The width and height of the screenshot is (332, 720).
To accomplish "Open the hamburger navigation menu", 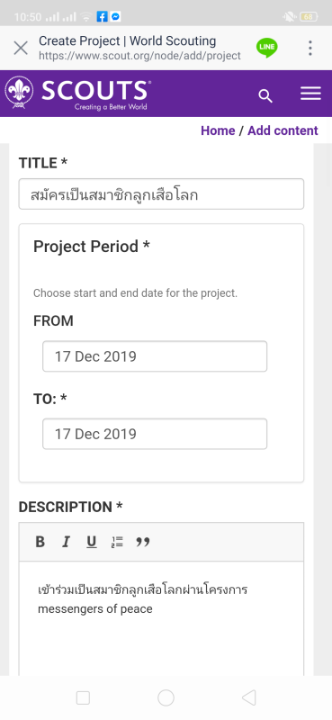I will [x=310, y=94].
